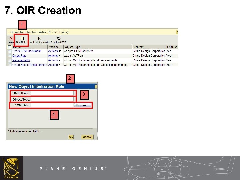This screenshot has width=240, height=180.
Task: Open Actions dropdown for Cirrus EPM Document
Action: pyautogui.click(x=54, y=51)
